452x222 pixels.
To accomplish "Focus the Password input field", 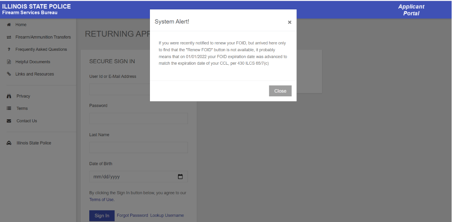I will [x=138, y=119].
